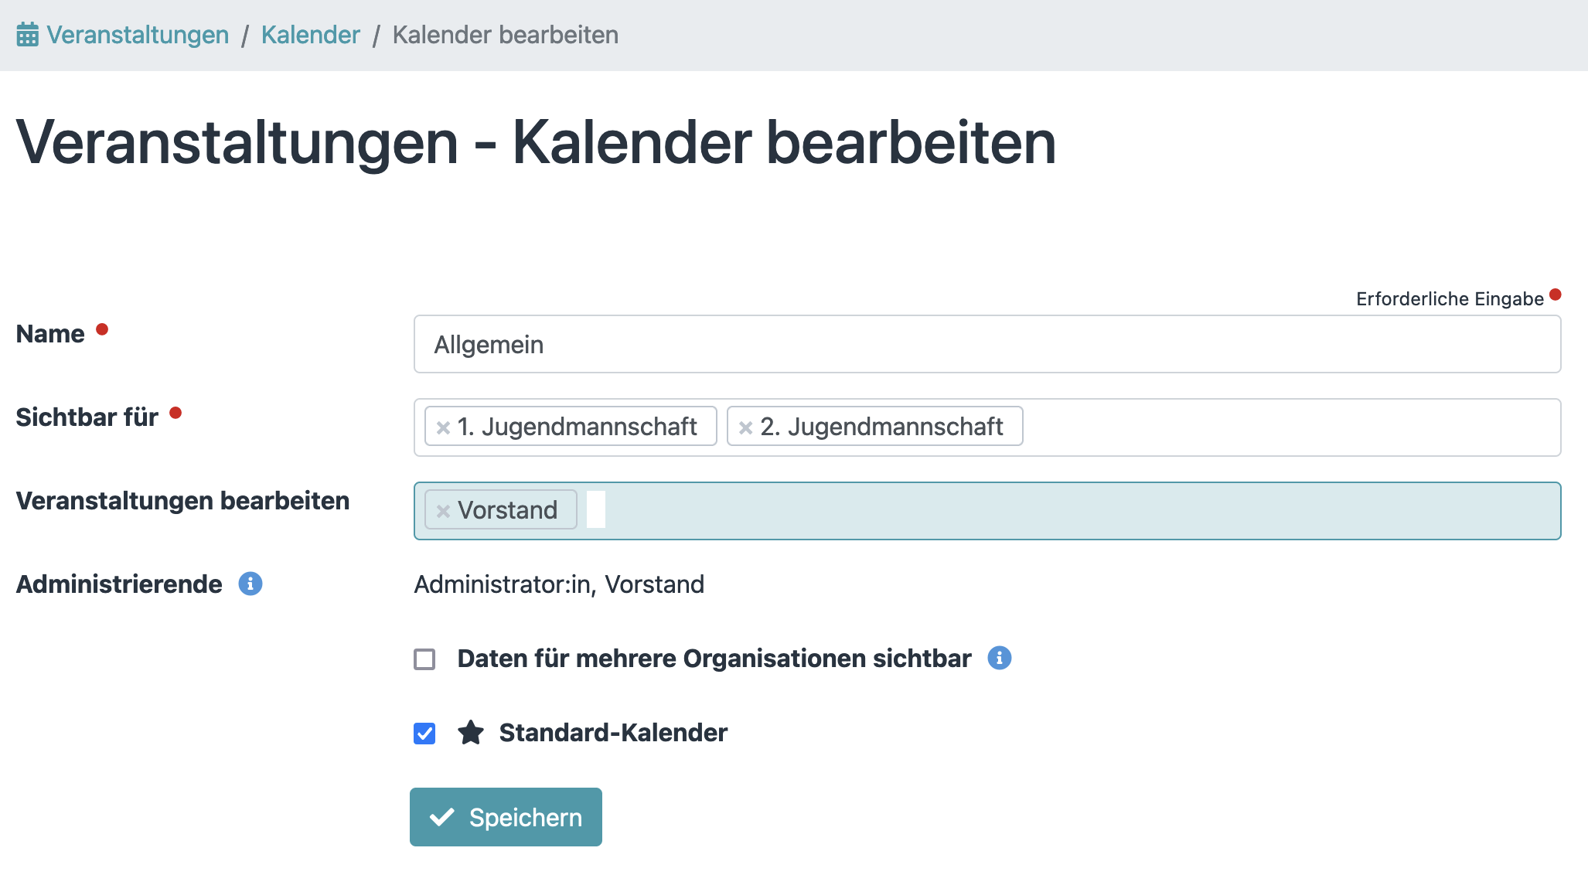Screen dimensions: 1588x875
Task: Click the checkmark icon in Speichern button
Action: click(441, 817)
